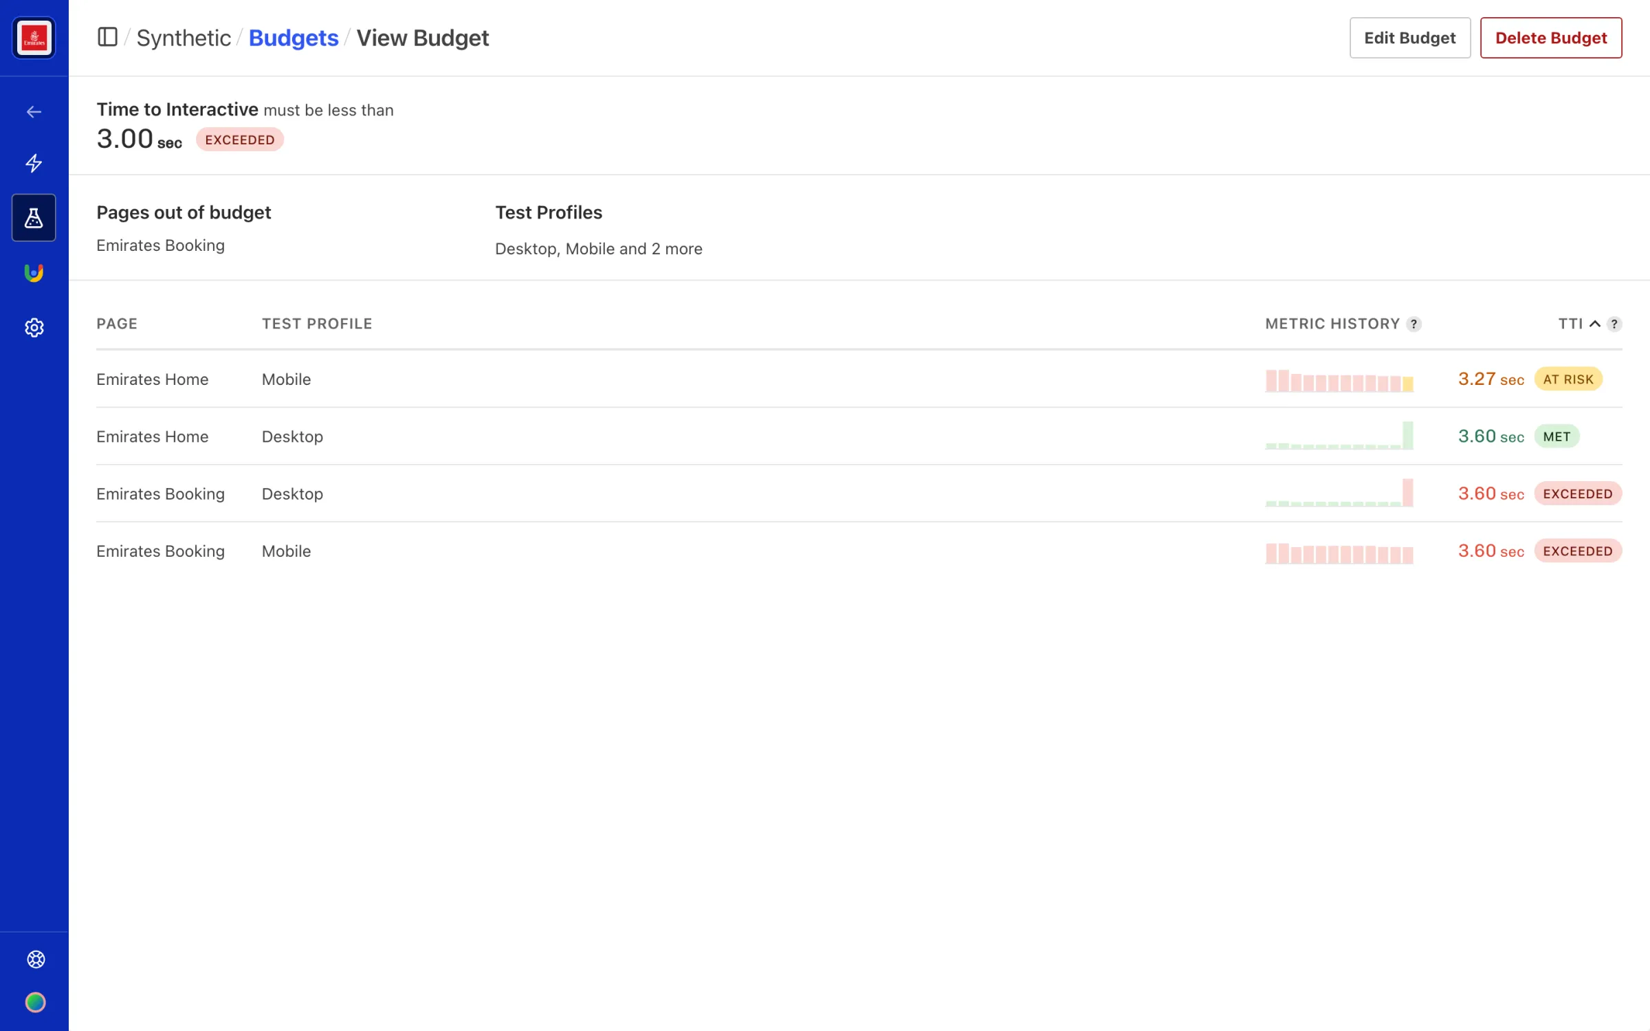Click EXCEEDED badge in Booking Desktop row

[1578, 494]
